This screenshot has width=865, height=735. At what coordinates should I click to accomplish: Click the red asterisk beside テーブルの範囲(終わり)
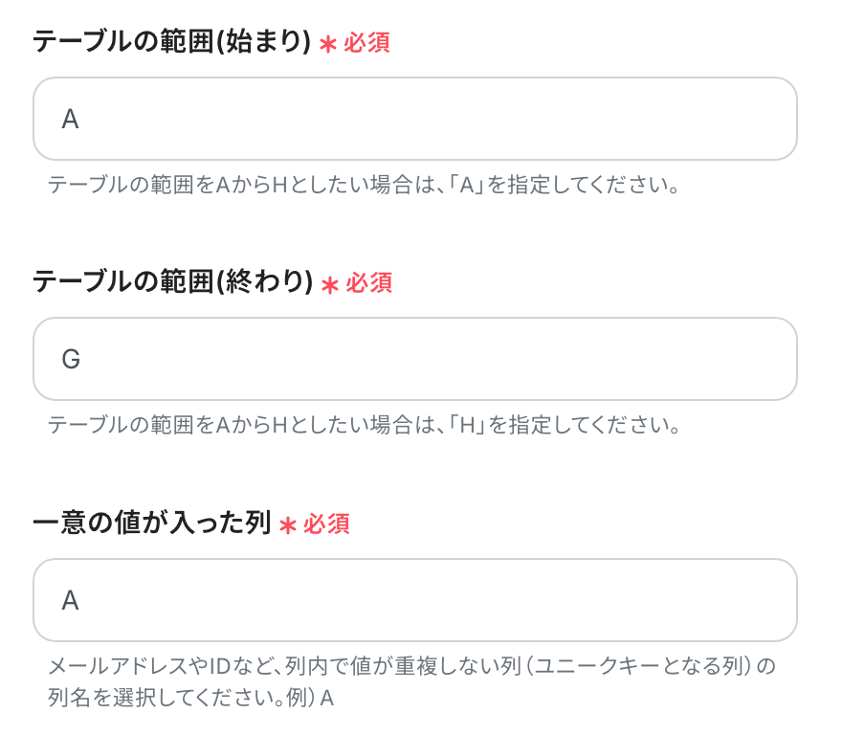click(330, 284)
